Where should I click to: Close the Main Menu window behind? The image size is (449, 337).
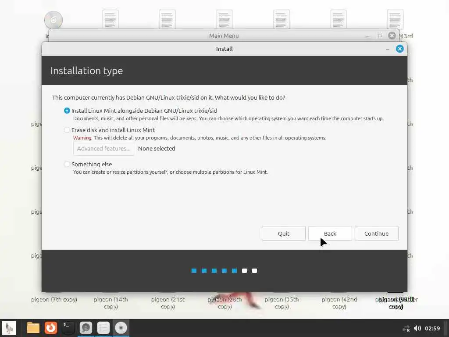pos(392,36)
